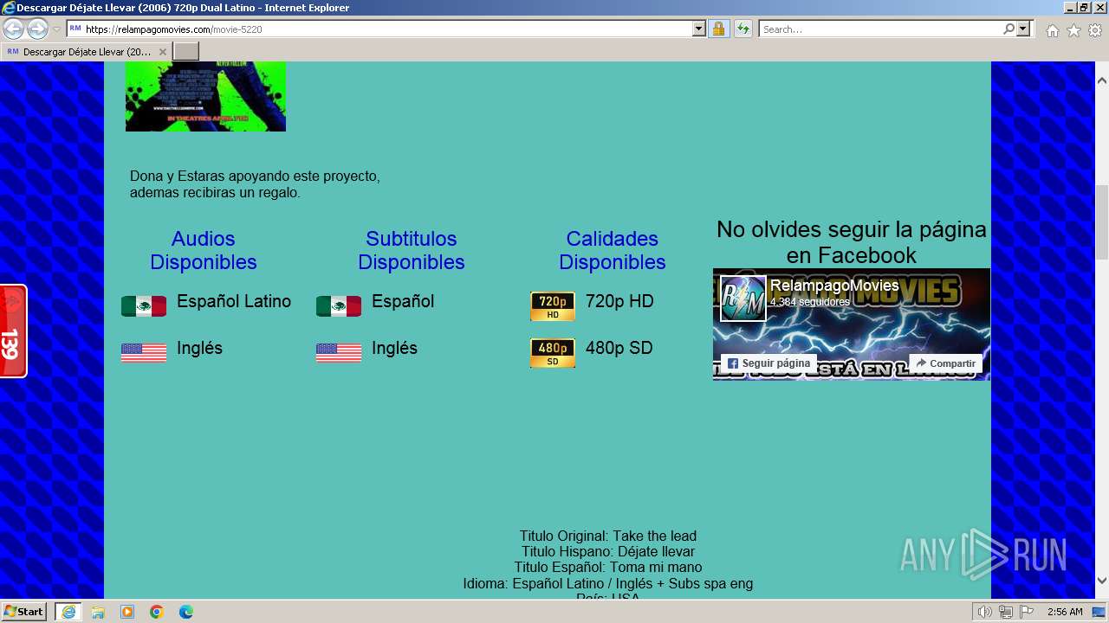
Task: Open File Explorer from the taskbar
Action: 98,612
